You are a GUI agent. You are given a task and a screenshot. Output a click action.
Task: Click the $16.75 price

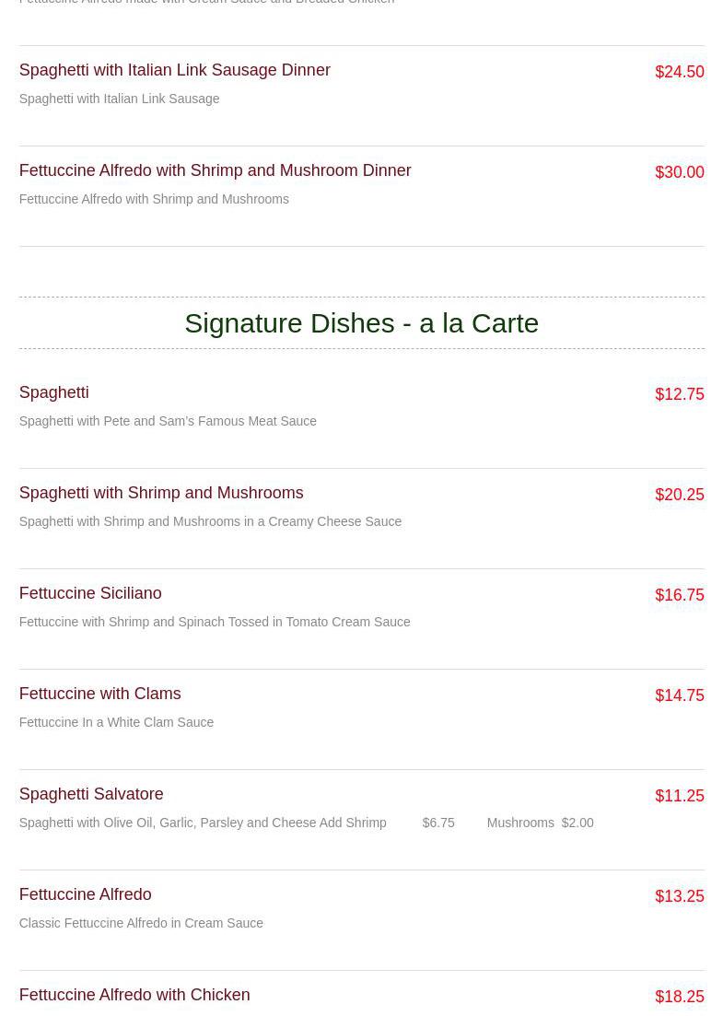click(679, 595)
